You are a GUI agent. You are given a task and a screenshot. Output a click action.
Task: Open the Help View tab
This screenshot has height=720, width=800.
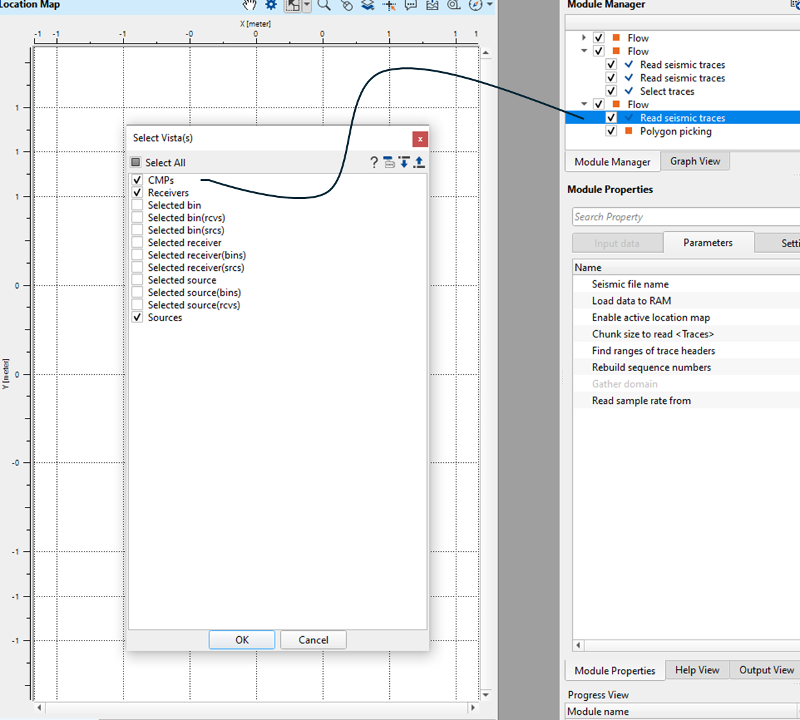697,670
